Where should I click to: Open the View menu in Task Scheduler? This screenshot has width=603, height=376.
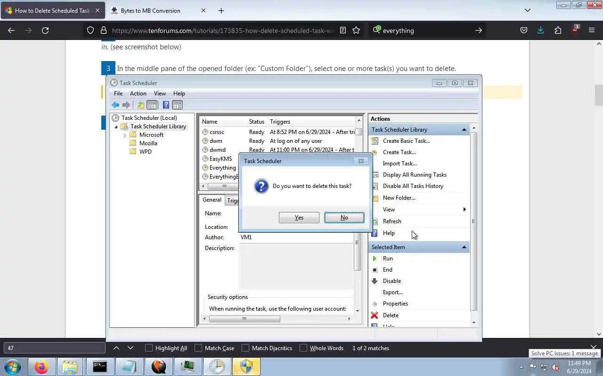160,93
